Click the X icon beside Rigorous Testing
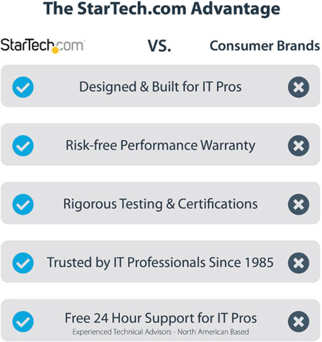 [298, 204]
